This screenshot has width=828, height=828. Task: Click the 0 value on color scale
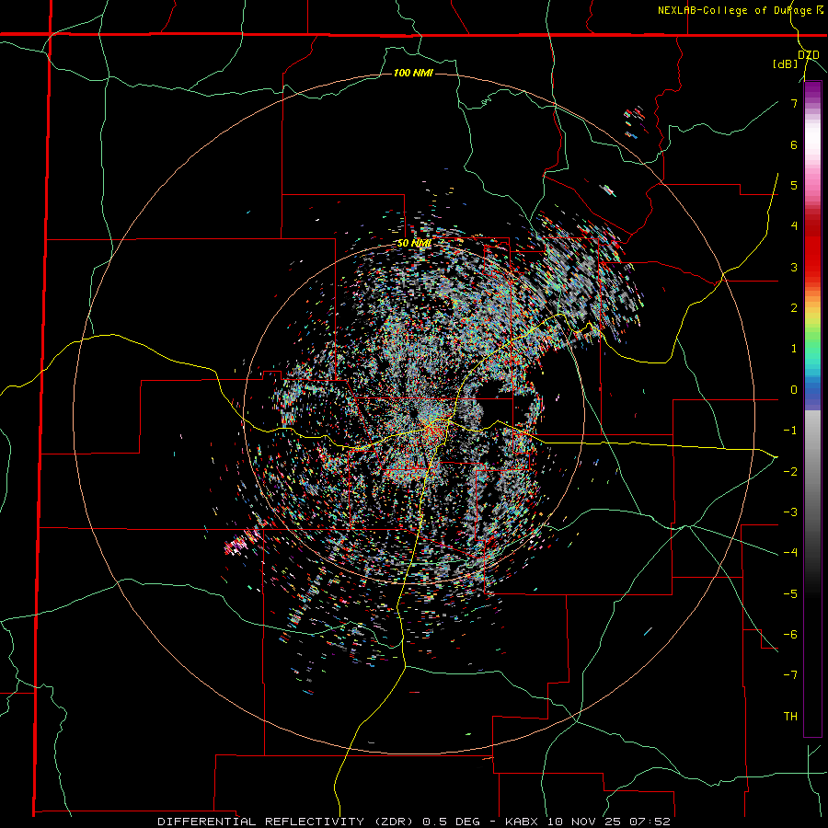point(794,390)
